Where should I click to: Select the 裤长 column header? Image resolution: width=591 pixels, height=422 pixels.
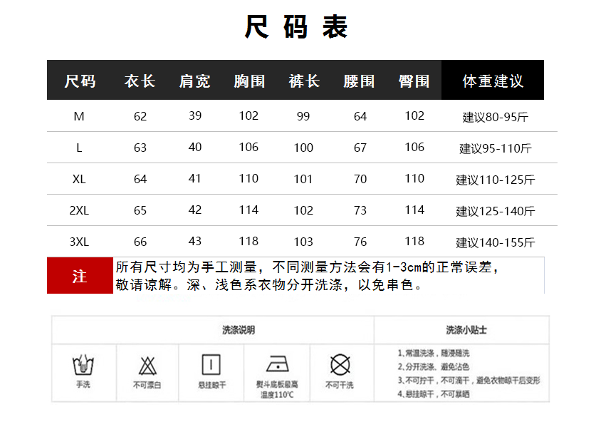point(304,81)
